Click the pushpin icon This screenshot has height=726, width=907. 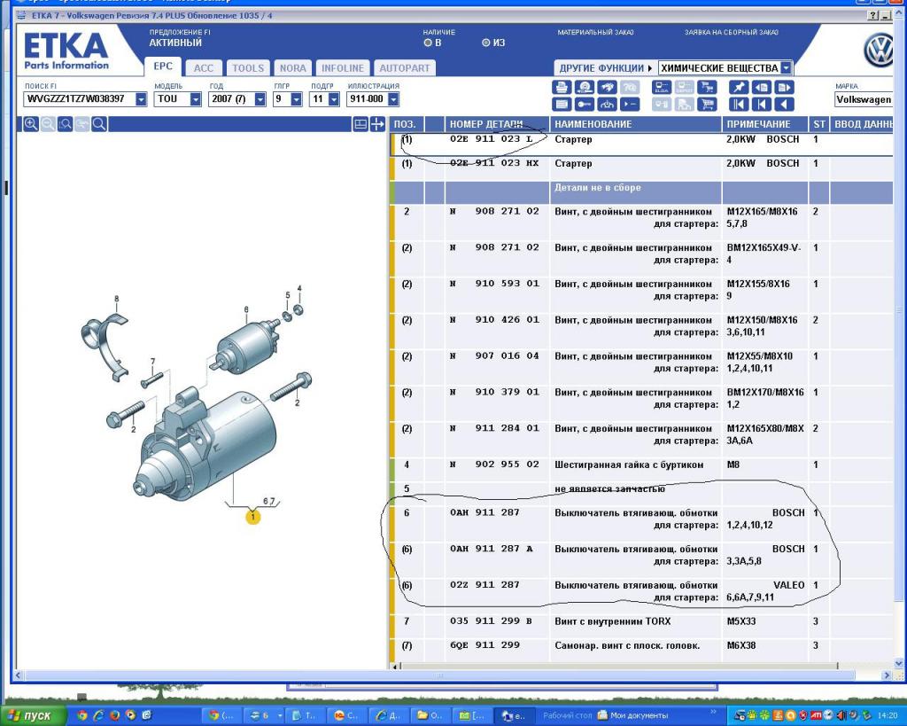(x=739, y=88)
